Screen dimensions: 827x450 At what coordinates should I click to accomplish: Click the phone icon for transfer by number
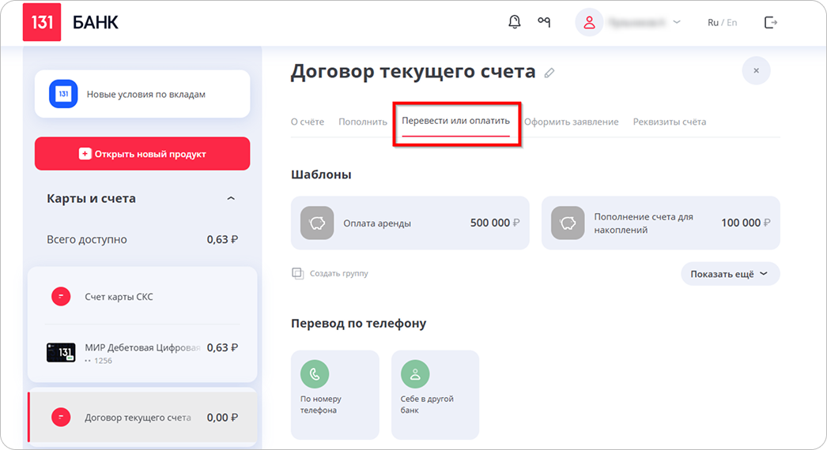315,373
